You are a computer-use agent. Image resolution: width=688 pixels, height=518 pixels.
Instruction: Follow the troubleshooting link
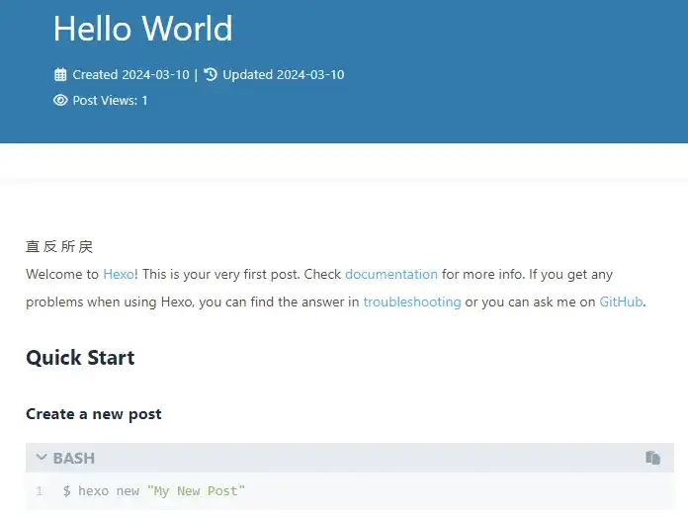(411, 302)
